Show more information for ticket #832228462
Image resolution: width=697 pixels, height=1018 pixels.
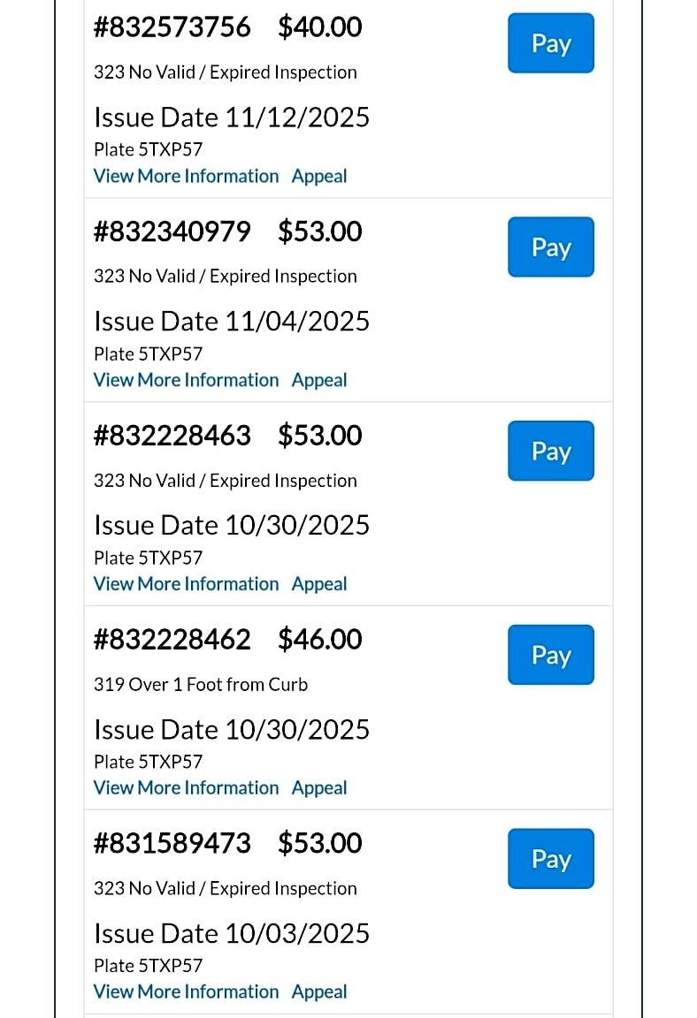186,788
